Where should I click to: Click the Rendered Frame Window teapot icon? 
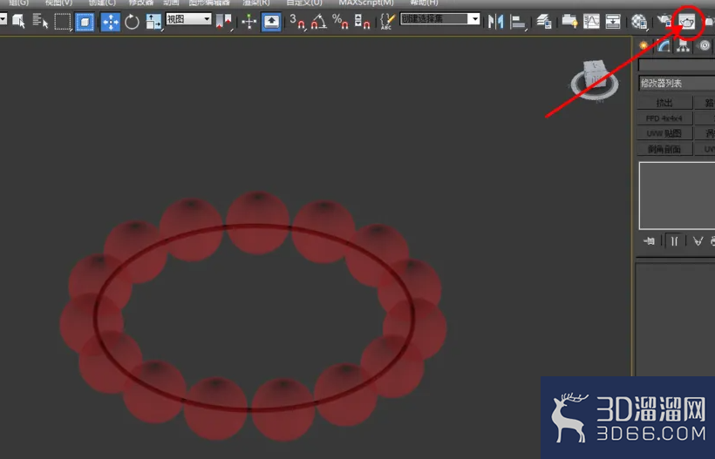click(687, 22)
